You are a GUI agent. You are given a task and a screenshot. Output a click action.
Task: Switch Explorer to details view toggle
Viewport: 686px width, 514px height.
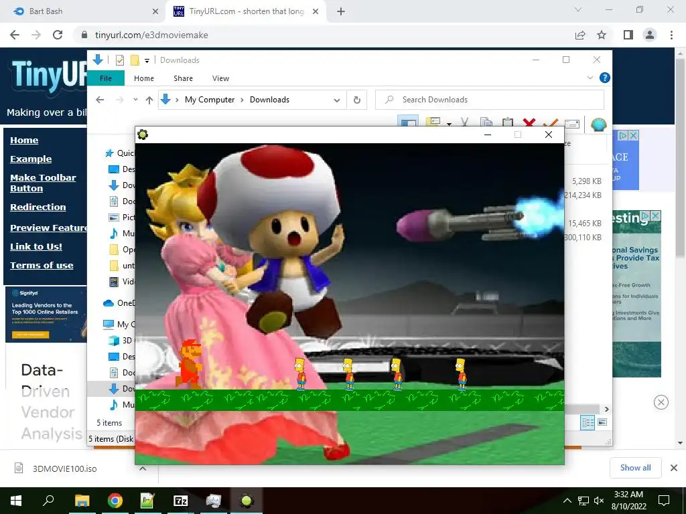pos(588,422)
